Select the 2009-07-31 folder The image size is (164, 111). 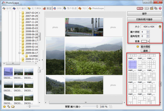click(31, 59)
